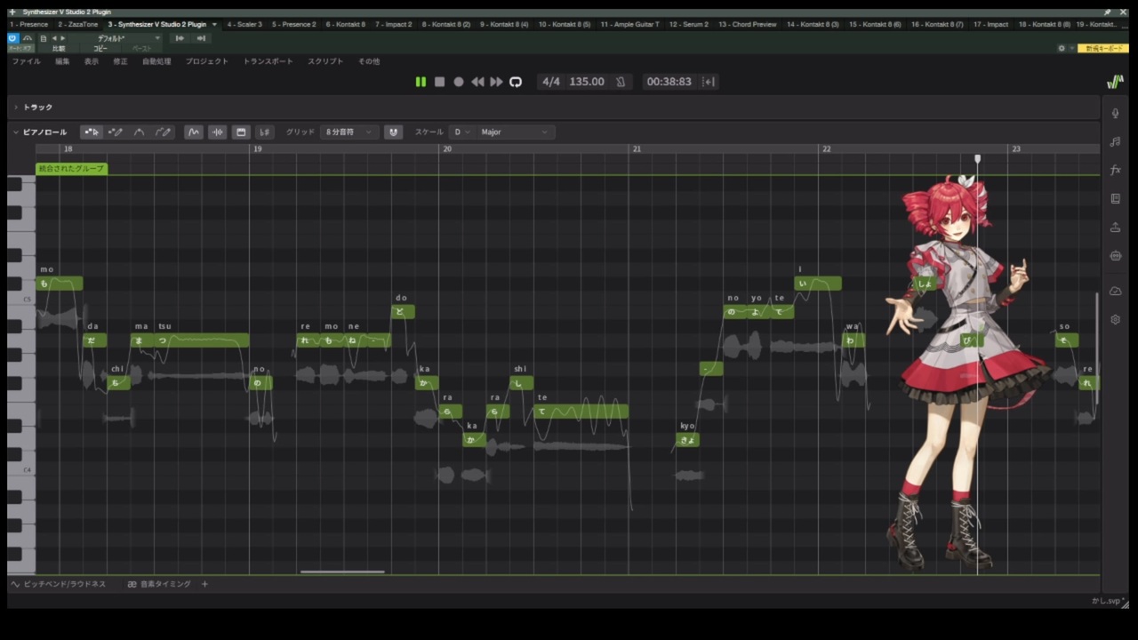Image resolution: width=1138 pixels, height=640 pixels.
Task: Open the scale root D dropdown
Action: coord(461,132)
